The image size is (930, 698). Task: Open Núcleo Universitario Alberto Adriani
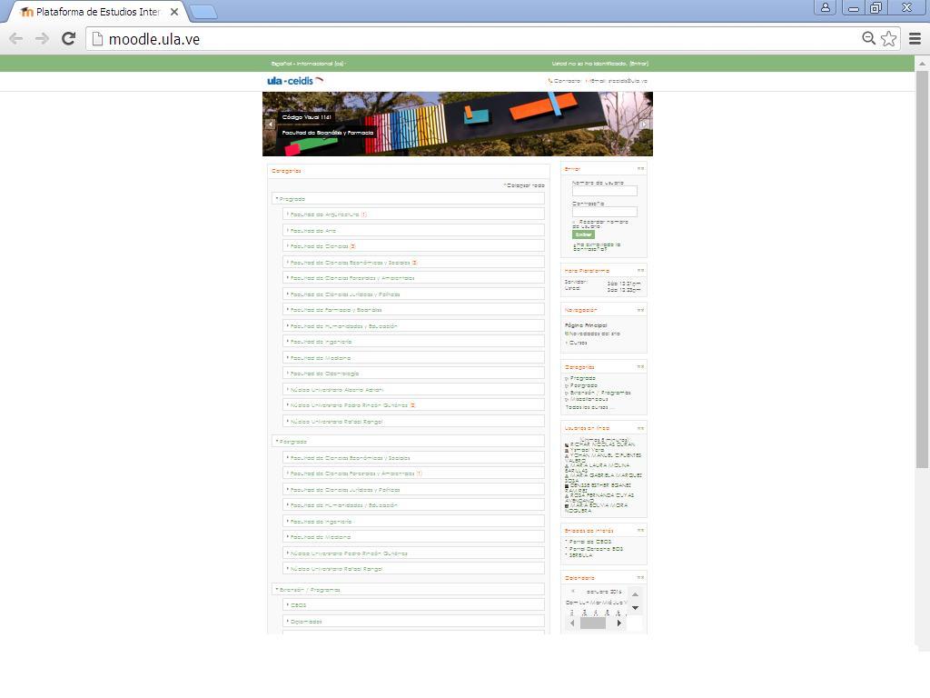[x=337, y=390]
